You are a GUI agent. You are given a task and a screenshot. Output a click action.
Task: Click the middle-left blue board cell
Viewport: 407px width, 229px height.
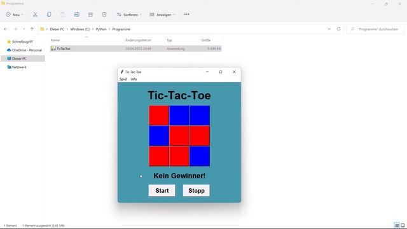(x=159, y=135)
